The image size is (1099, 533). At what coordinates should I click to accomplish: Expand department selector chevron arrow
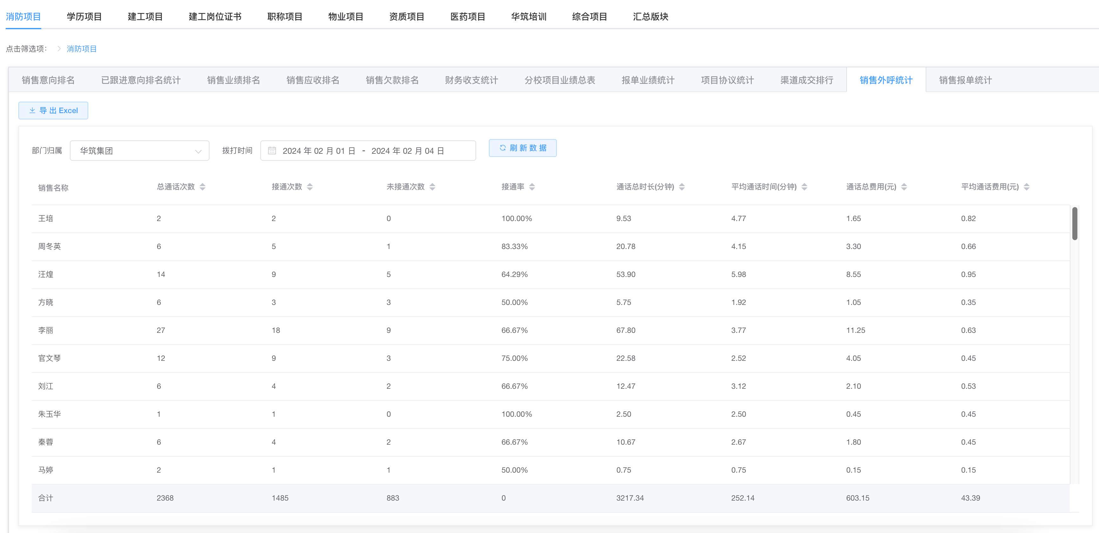[198, 151]
